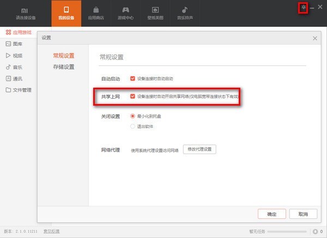Switch to the 存储设置 tab

pyautogui.click(x=63, y=67)
